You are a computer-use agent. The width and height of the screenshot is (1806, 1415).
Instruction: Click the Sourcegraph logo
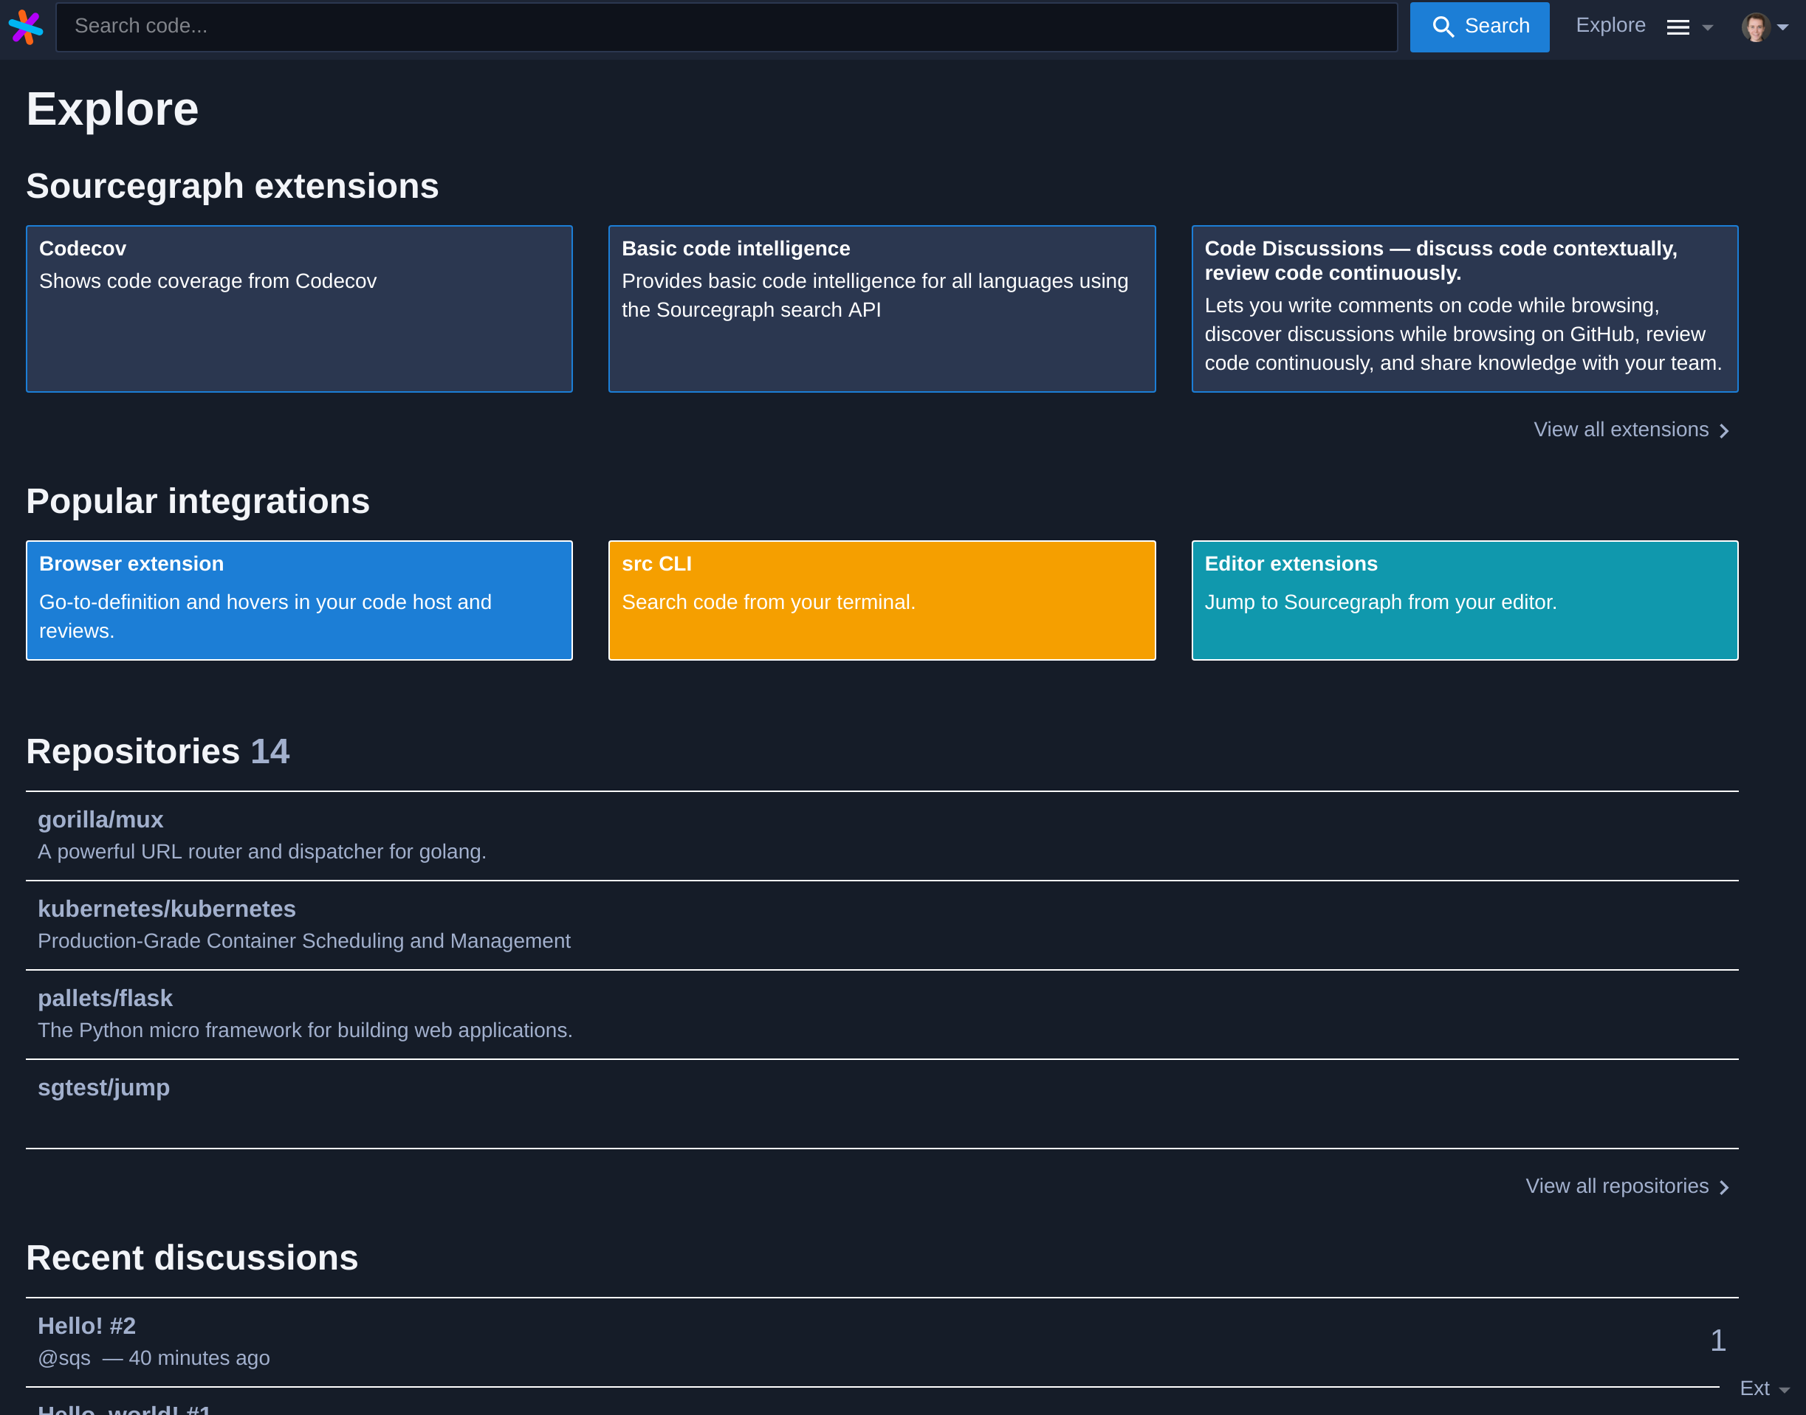pos(26,26)
